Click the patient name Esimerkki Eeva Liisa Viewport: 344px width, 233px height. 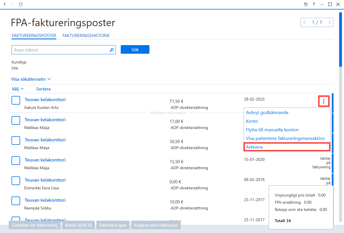point(41,188)
